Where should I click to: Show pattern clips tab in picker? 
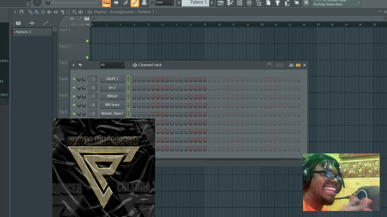[x=18, y=23]
